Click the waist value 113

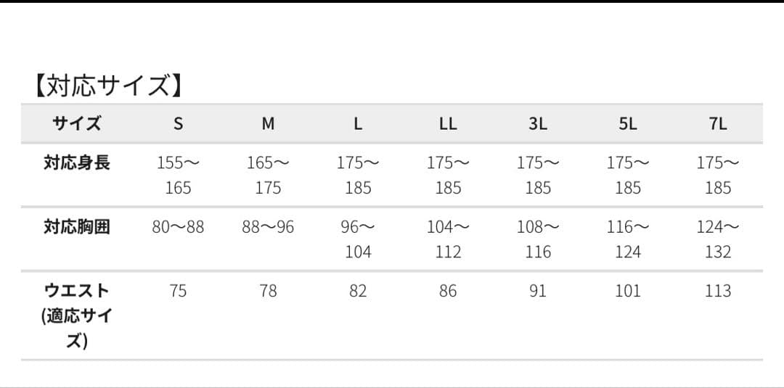pyautogui.click(x=718, y=291)
